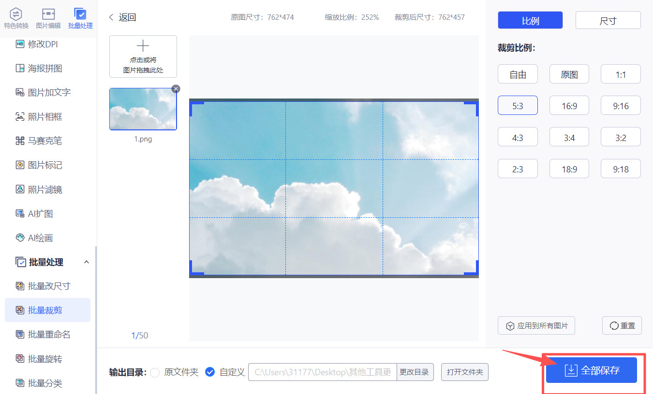Choose the 3:2 crop ratio
Image resolution: width=653 pixels, height=394 pixels.
pyautogui.click(x=621, y=137)
